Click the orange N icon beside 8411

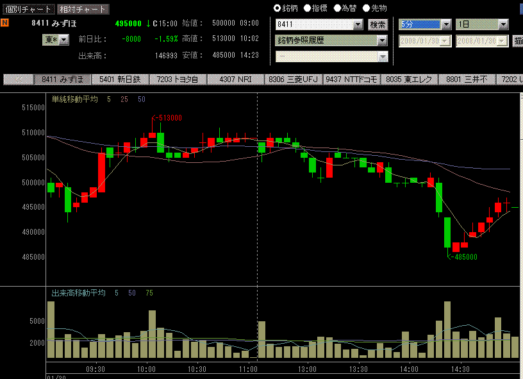[4, 22]
